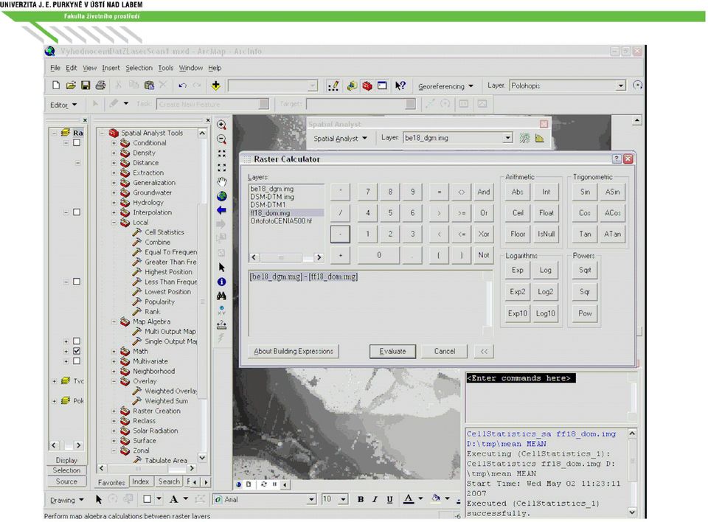Image resolution: width=708 pixels, height=522 pixels.
Task: Click inside the raster expression text box
Action: (x=370, y=303)
